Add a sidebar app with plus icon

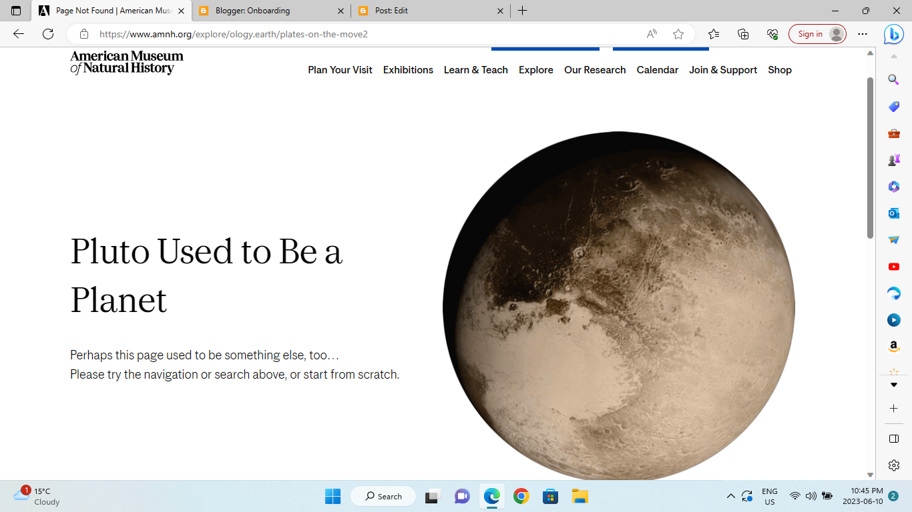[894, 408]
